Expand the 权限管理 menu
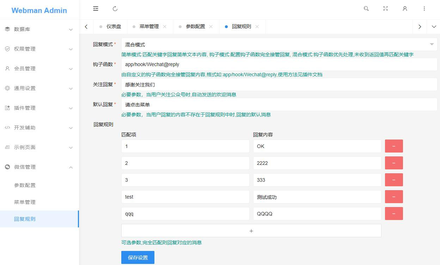Screen dimensions: 440x265 [71, 49]
